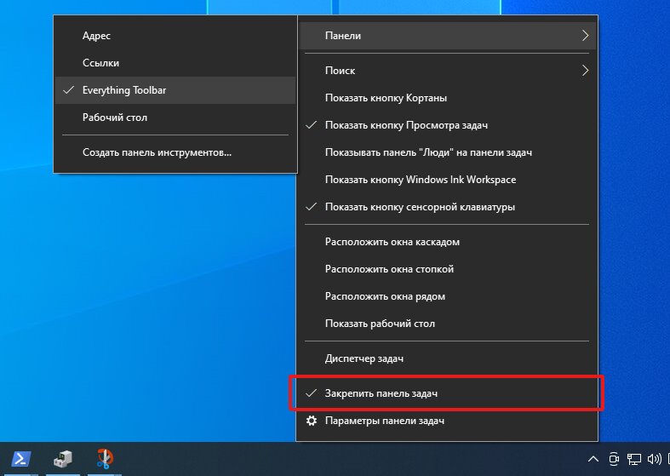Image resolution: width=670 pixels, height=476 pixels.
Task: Choose Показать рабочий стол
Action: coord(447,324)
